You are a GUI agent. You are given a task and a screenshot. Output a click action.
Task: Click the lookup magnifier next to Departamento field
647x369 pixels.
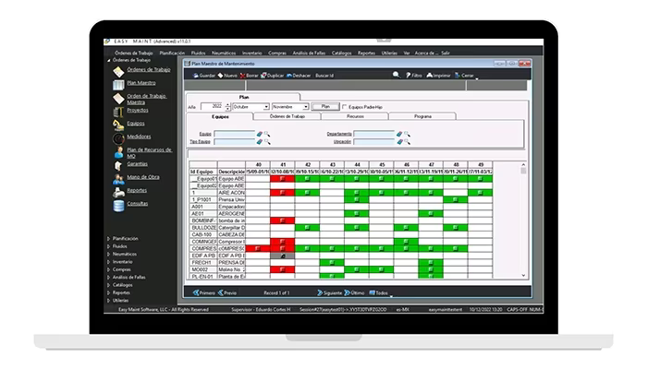(x=407, y=134)
